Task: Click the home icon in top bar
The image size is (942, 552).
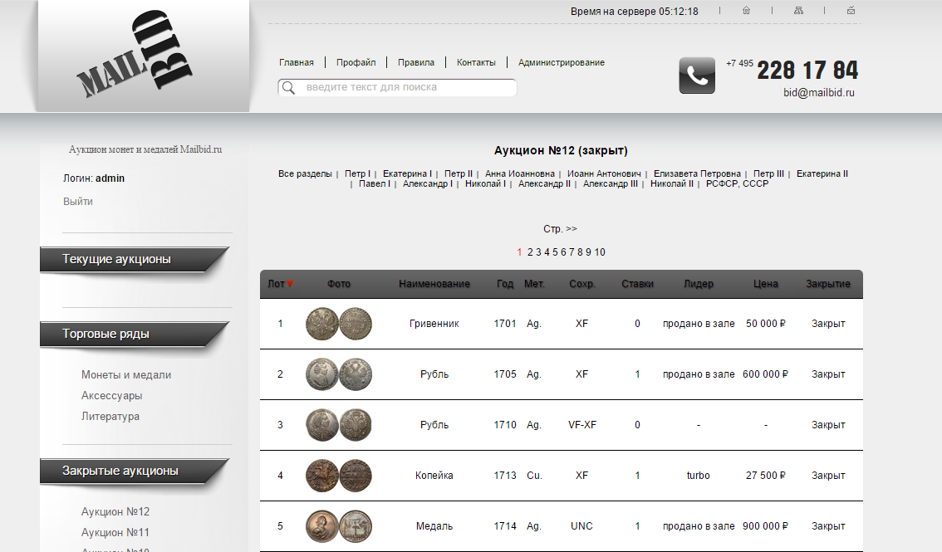Action: pyautogui.click(x=746, y=10)
